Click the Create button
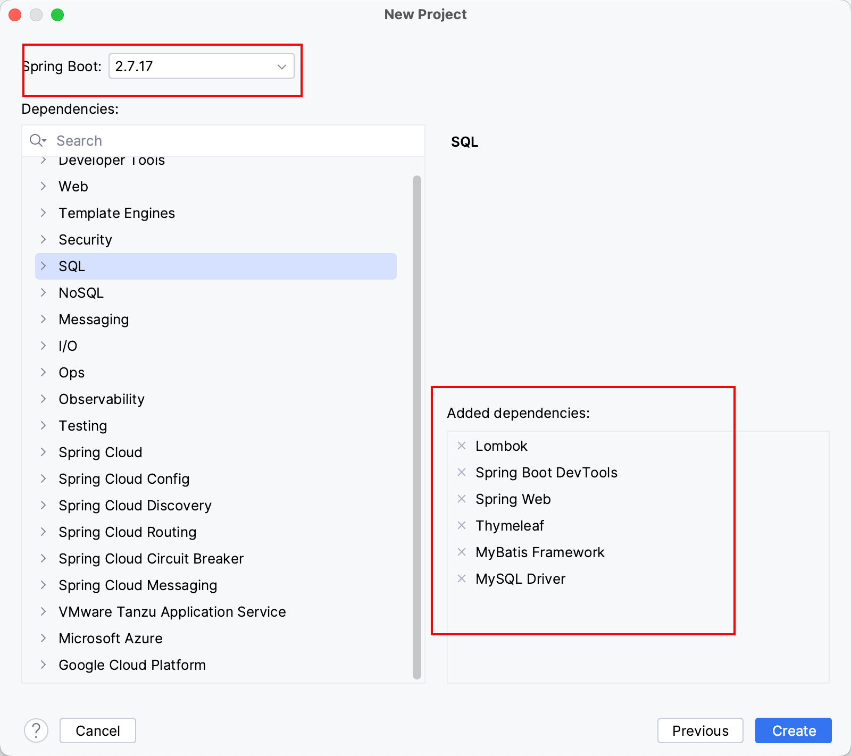Screen dimensions: 851x756 [x=794, y=730]
